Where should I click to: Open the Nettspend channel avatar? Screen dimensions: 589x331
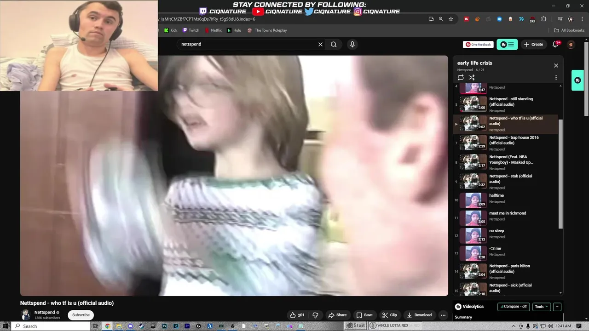click(x=26, y=314)
